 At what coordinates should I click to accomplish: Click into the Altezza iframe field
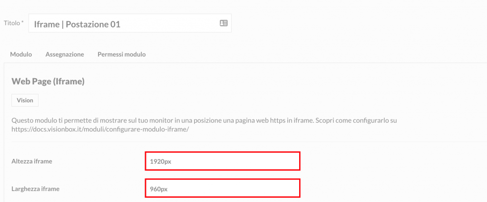click(223, 161)
